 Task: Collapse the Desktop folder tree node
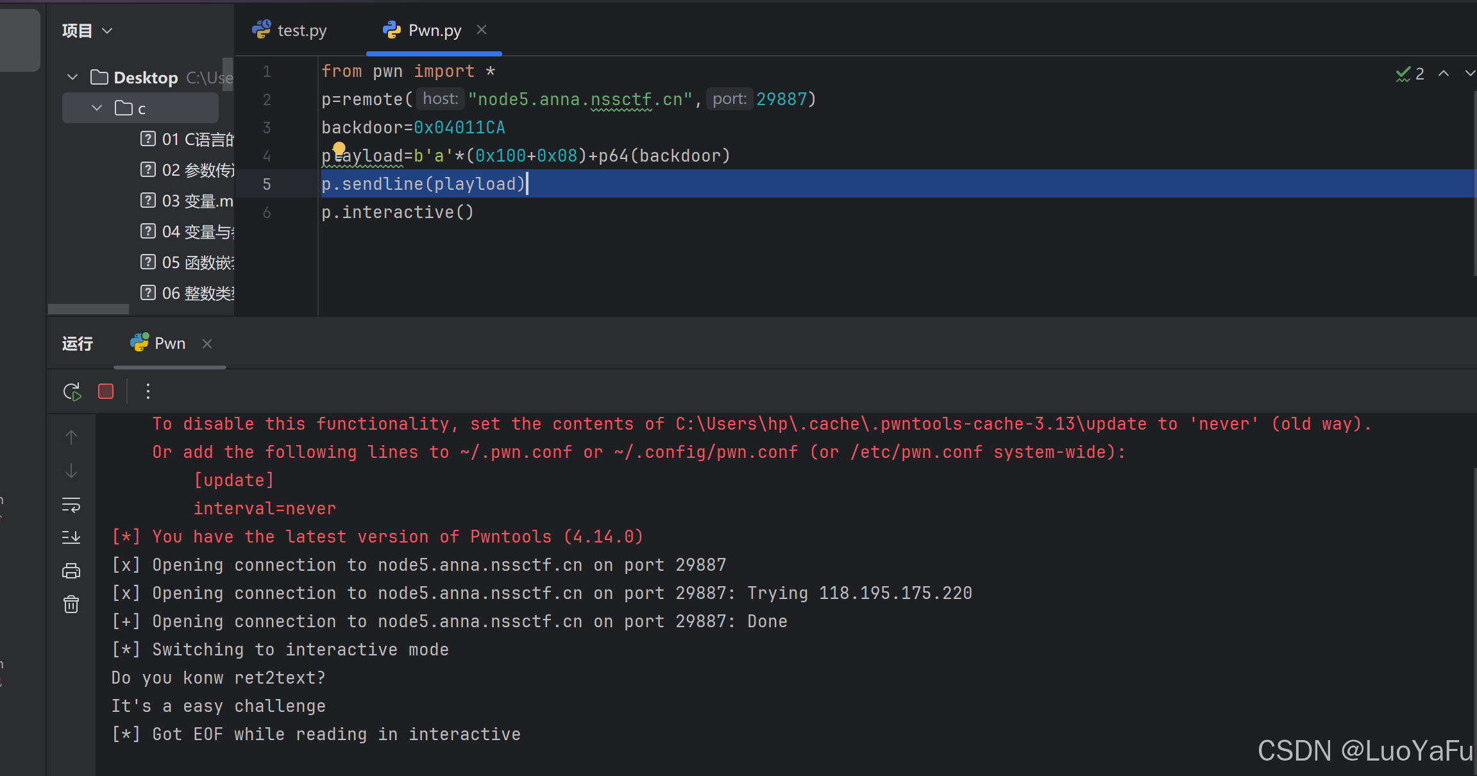click(x=72, y=78)
